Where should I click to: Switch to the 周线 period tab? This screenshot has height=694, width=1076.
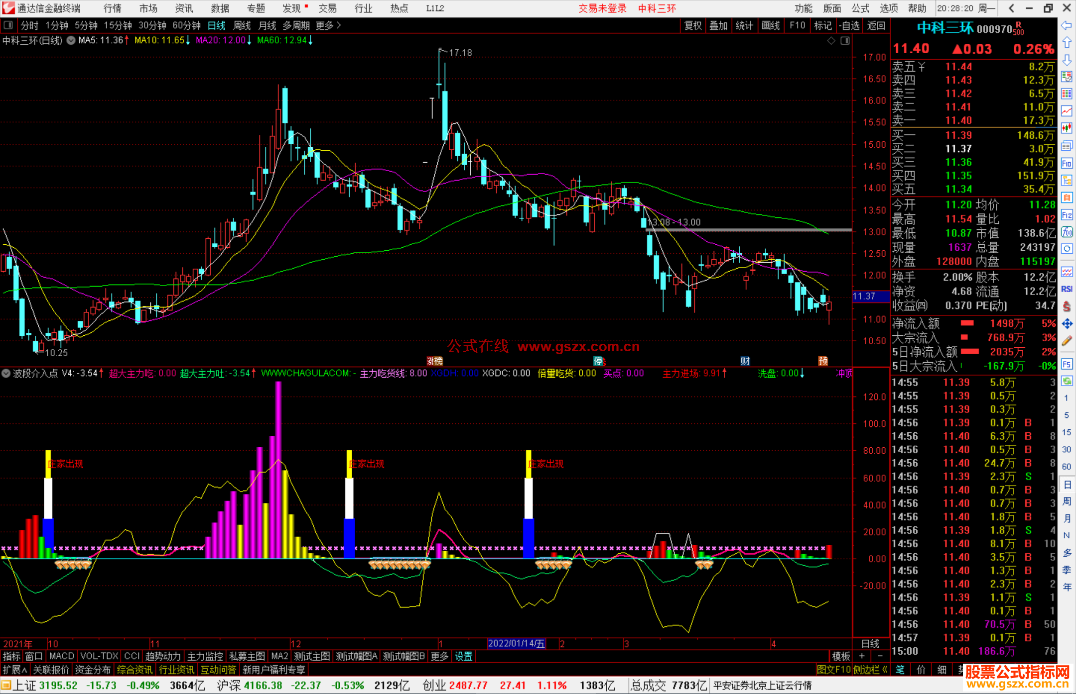[242, 25]
